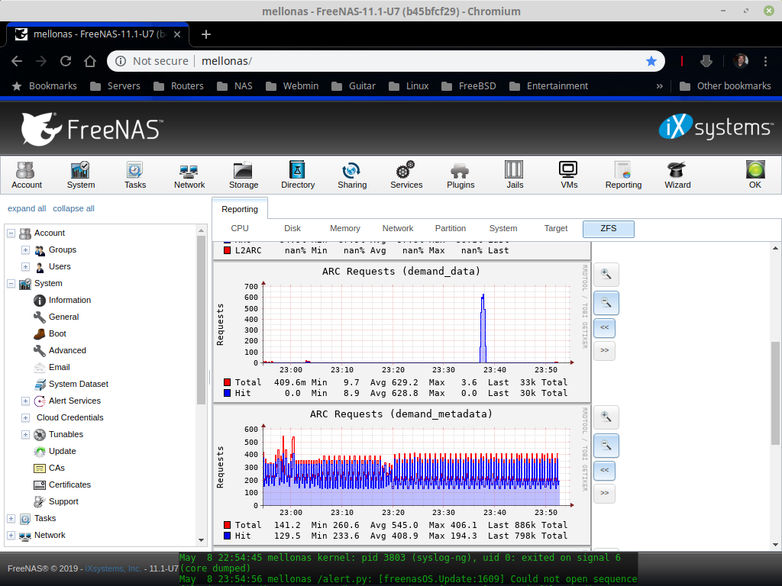Click the console log message footer
Screen dimensions: 782x586
coord(408,568)
